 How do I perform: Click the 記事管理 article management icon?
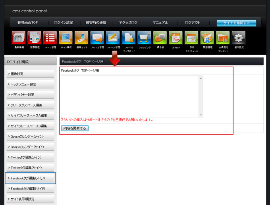pos(34,38)
